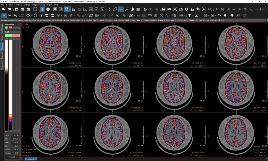Switch to Sagittal view with Sag button
Screen dimensions: 268x161
click(15, 15)
